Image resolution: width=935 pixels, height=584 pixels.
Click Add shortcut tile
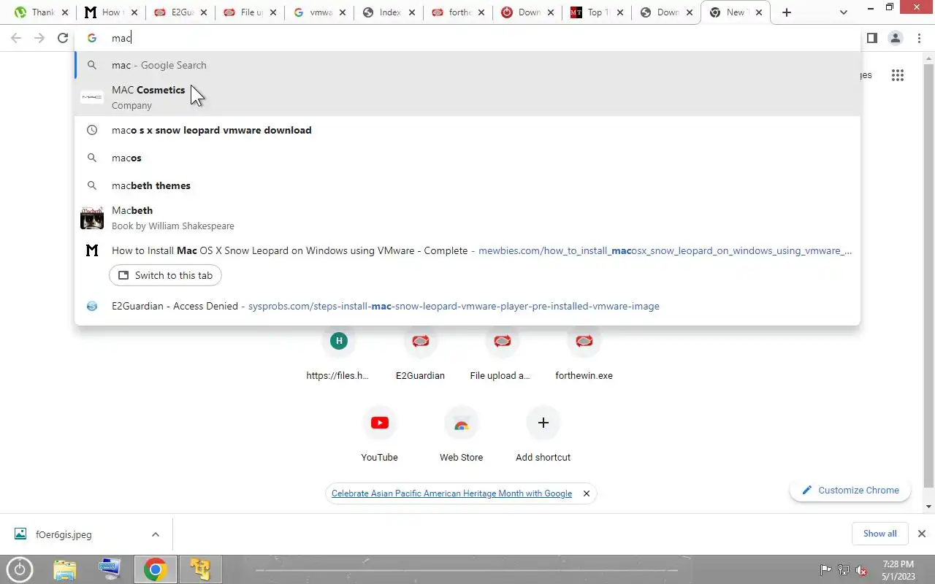[x=543, y=434]
